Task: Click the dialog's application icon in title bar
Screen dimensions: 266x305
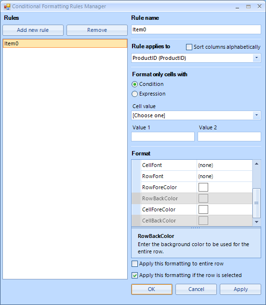Action: click(x=7, y=7)
